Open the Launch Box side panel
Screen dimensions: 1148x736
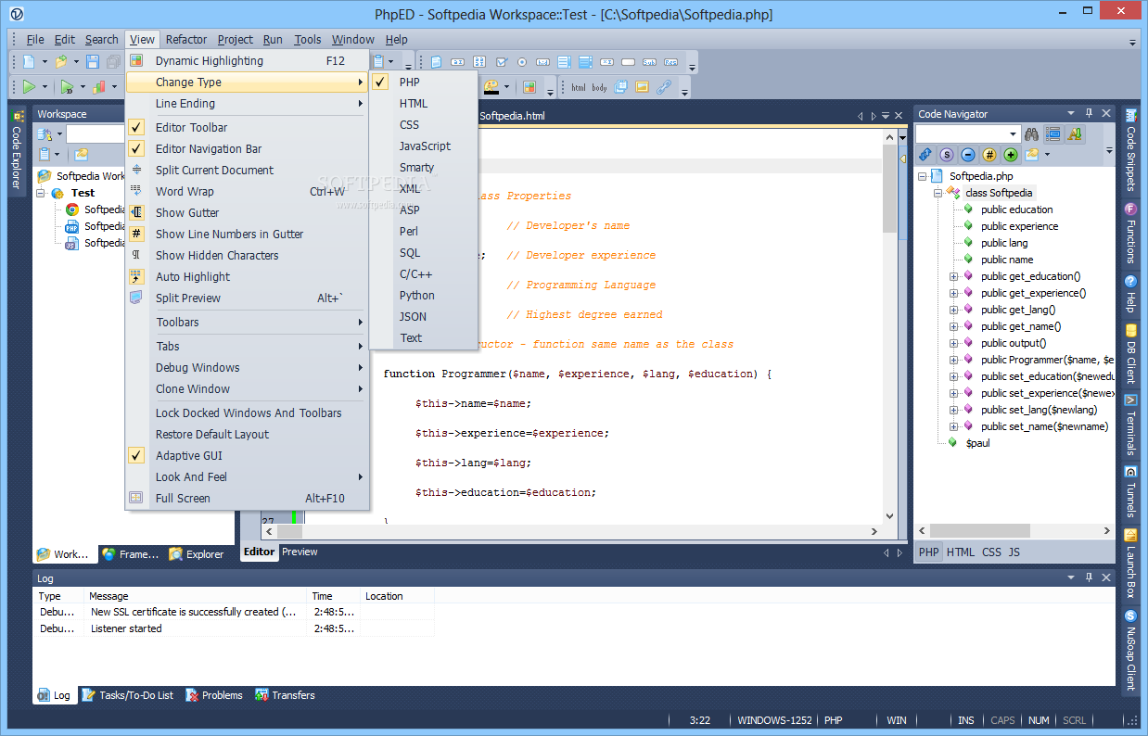pyautogui.click(x=1130, y=565)
